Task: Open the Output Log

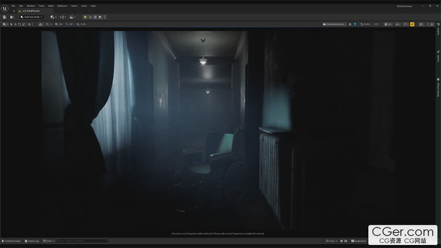Action: (x=34, y=241)
